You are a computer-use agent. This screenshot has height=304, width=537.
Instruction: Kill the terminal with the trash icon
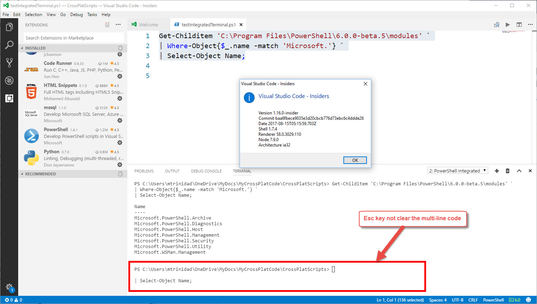[x=508, y=171]
